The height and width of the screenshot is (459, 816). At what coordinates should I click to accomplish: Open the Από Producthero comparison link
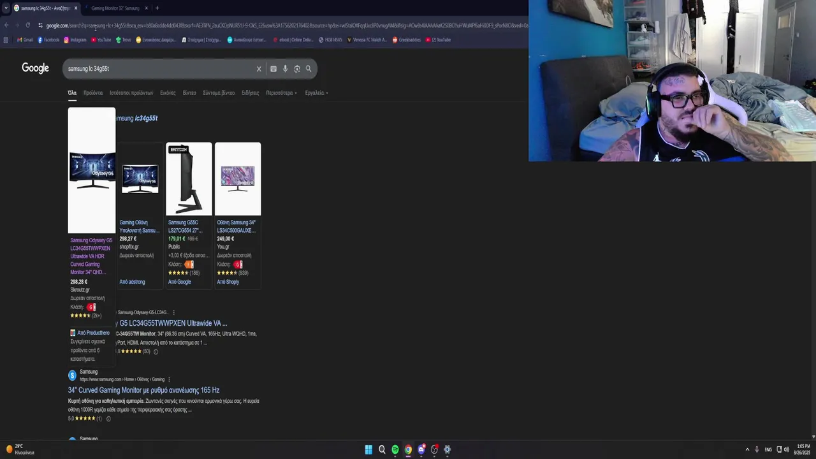[93, 333]
